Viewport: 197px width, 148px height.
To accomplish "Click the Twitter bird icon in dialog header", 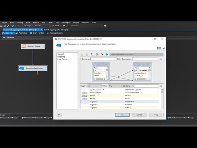I will pyautogui.click(x=164, y=49).
